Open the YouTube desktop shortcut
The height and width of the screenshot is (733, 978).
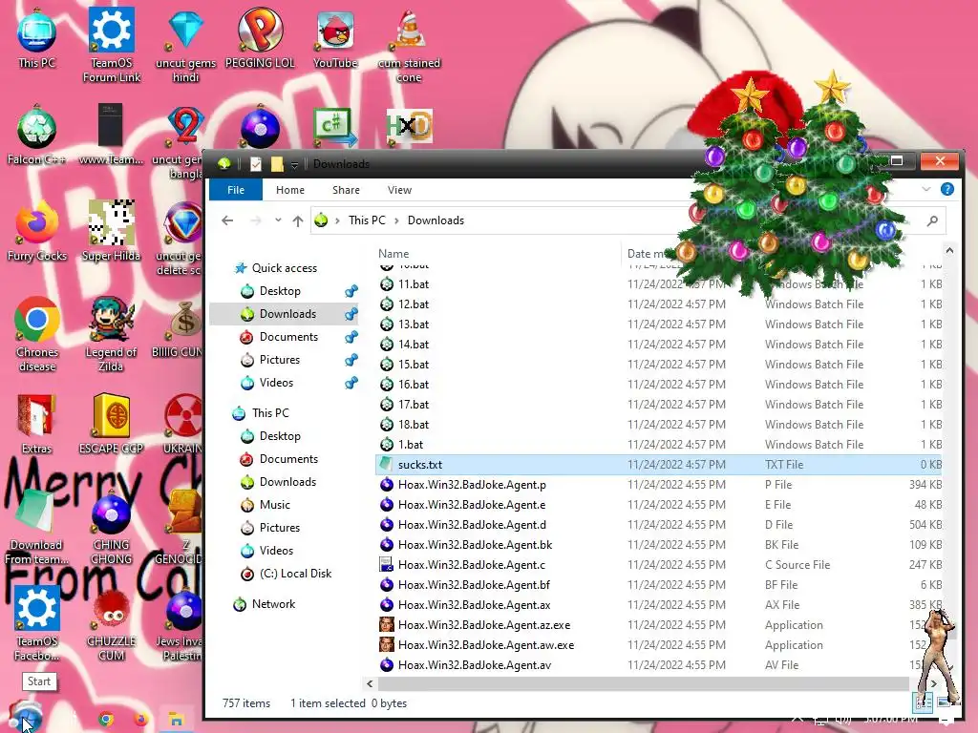click(x=335, y=38)
